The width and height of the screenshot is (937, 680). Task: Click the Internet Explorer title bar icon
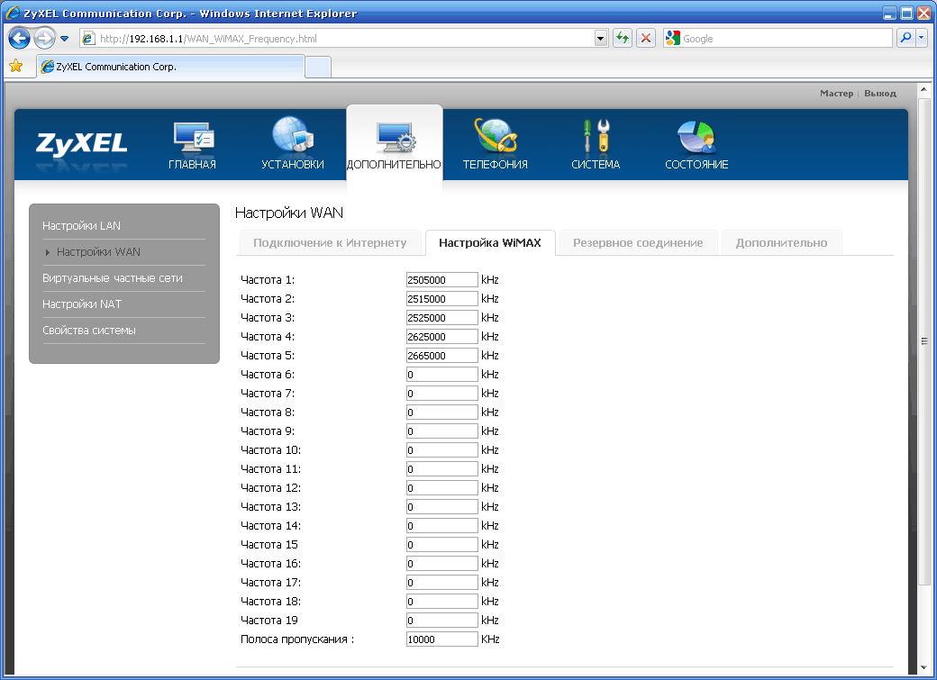tap(12, 13)
